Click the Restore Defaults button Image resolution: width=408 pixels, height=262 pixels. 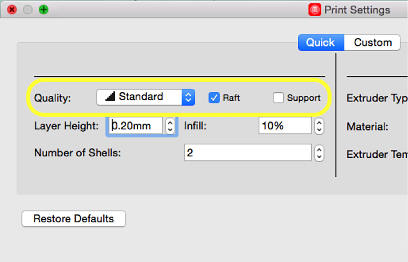74,219
